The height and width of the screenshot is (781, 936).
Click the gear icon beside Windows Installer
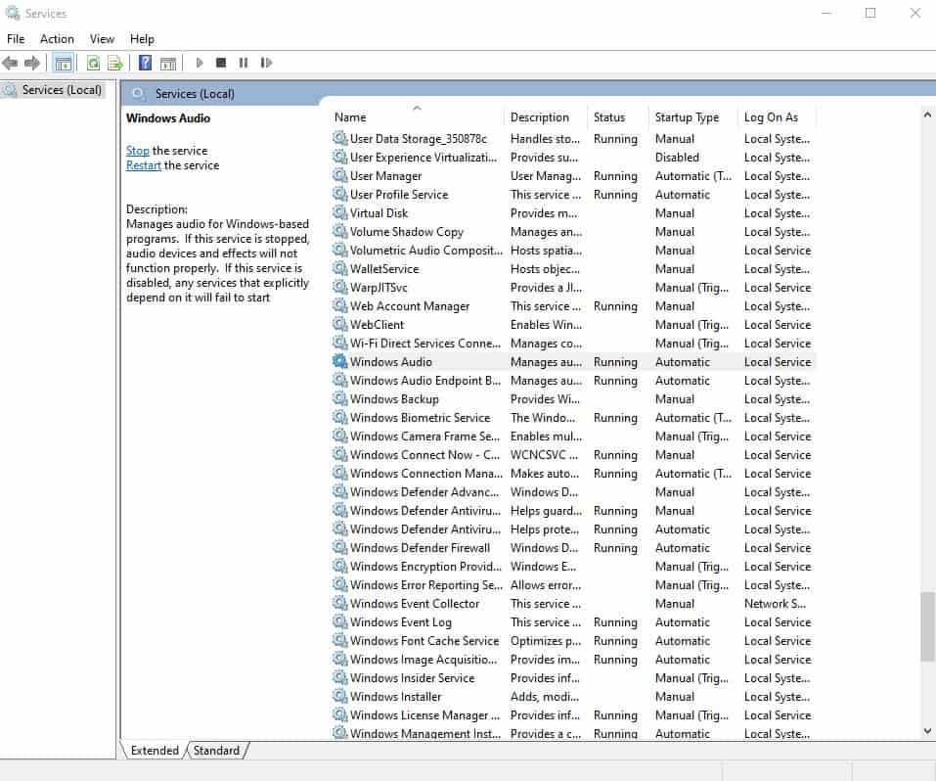pyautogui.click(x=339, y=696)
